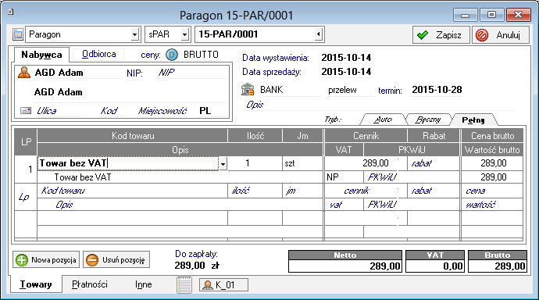Click the VAT total value 0,00
Screen dimensions: 539x300
(x=435, y=266)
